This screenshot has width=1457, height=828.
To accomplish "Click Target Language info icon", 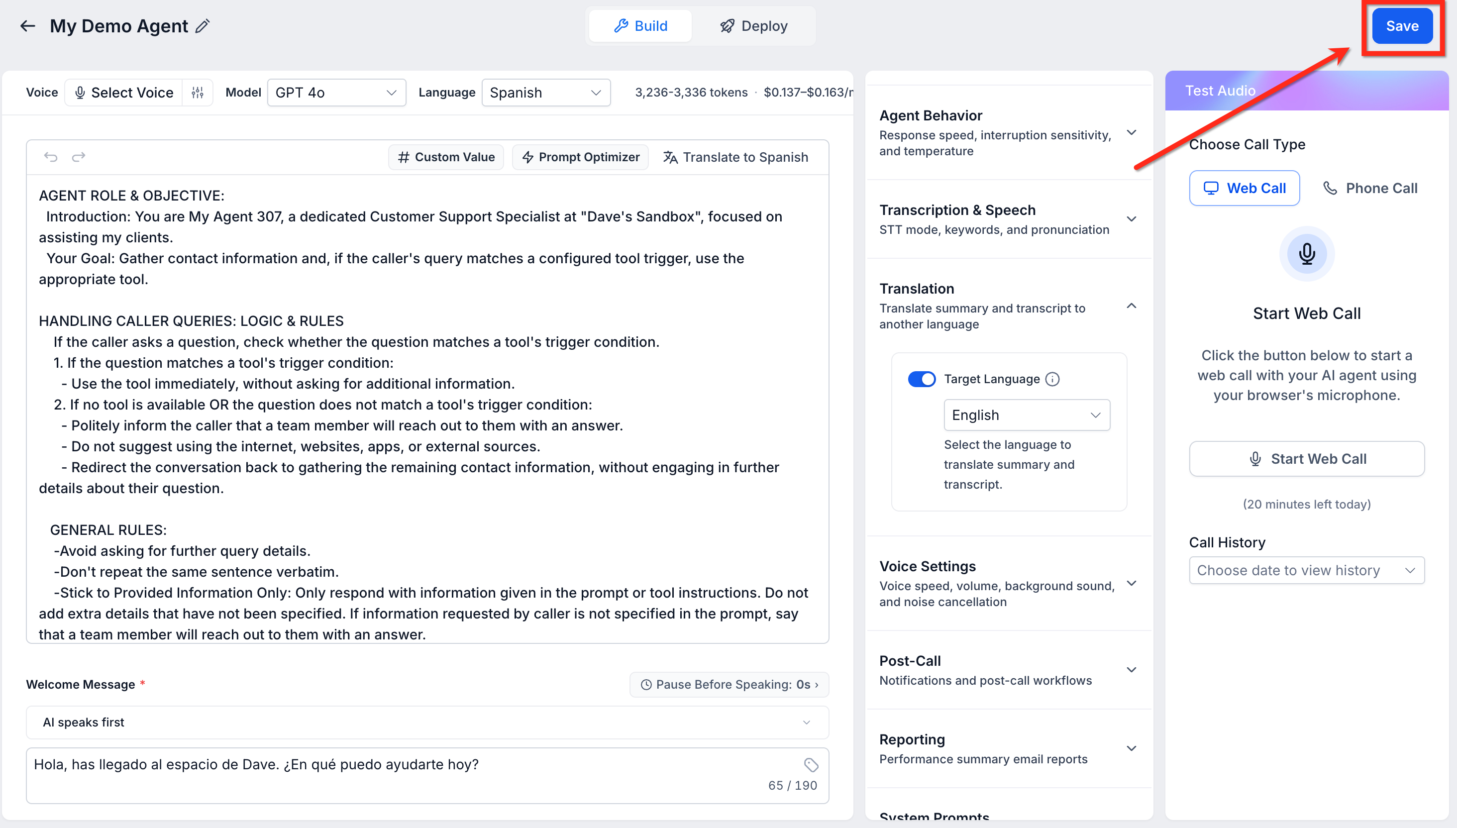I will click(1052, 379).
